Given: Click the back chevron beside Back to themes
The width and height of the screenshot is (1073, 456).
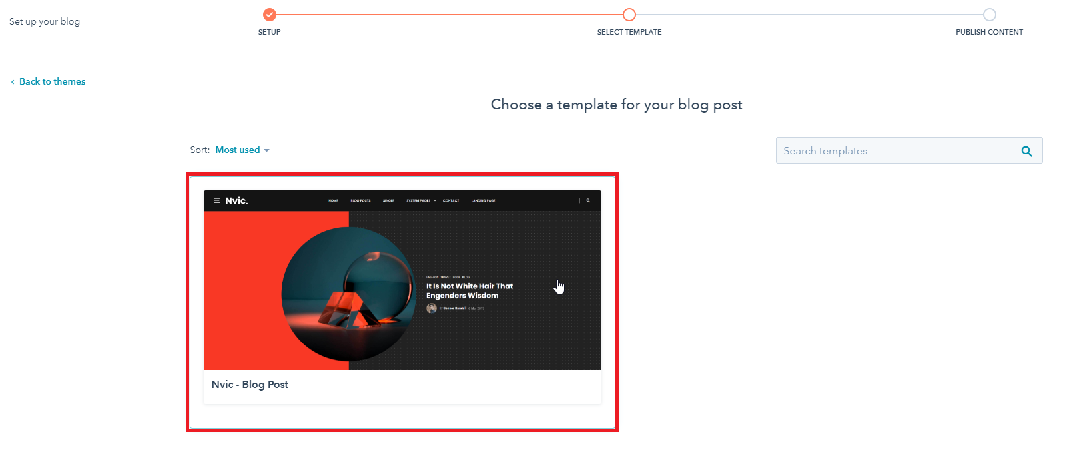Looking at the screenshot, I should [13, 82].
